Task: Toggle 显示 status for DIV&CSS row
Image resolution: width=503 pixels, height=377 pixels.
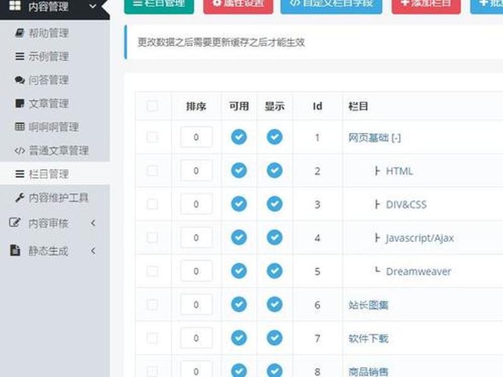Action: pos(274,204)
